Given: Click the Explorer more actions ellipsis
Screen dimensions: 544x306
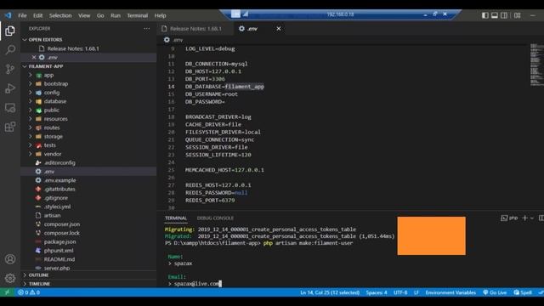Looking at the screenshot, I should click(x=147, y=28).
